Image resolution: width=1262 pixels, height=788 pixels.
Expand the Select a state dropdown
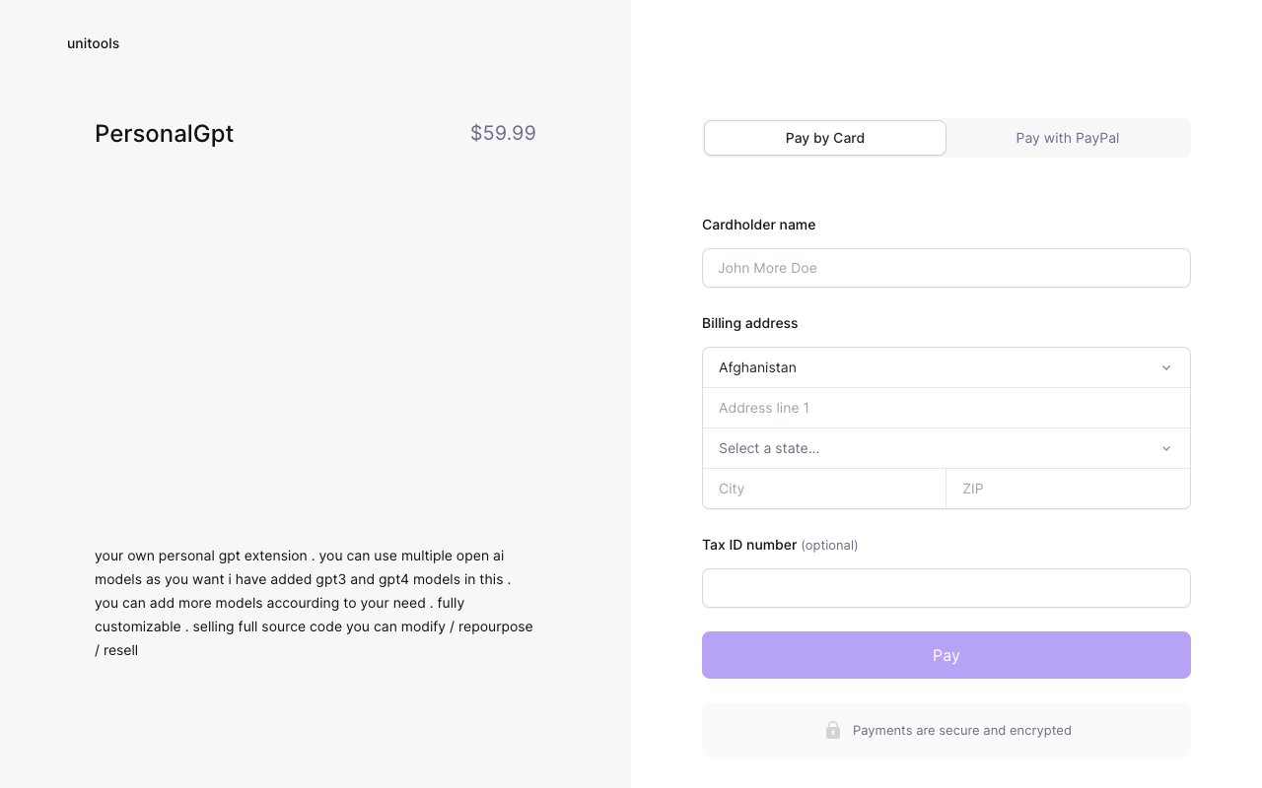(946, 448)
